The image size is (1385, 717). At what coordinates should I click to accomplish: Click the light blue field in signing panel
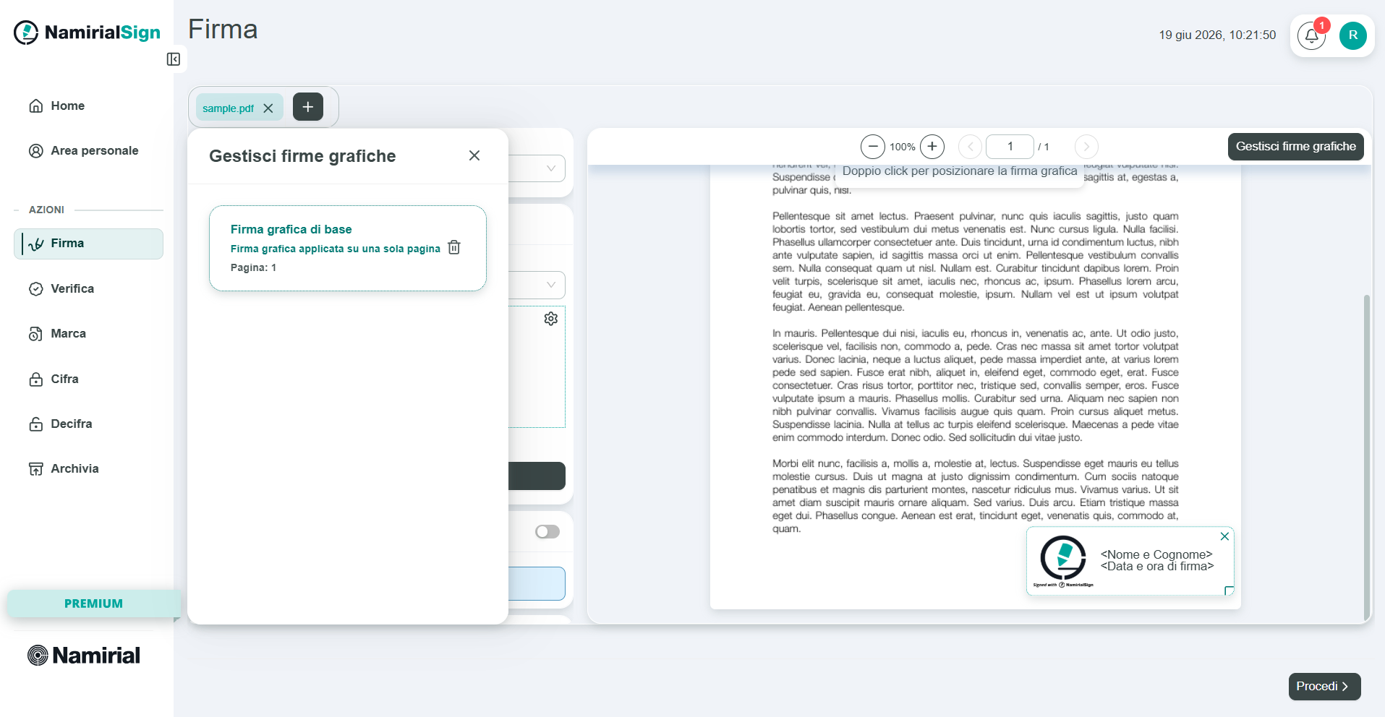(537, 584)
